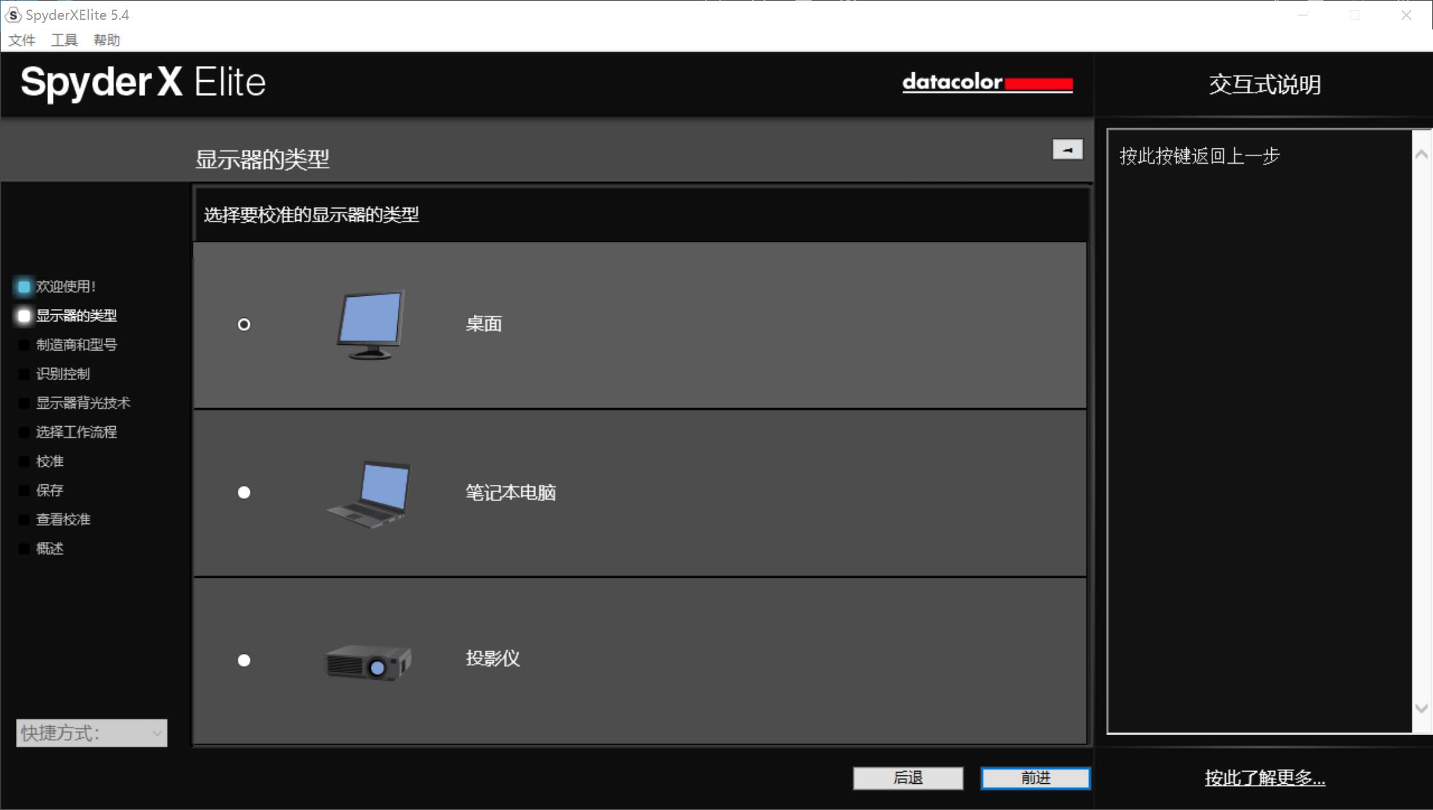
Task: Select the 笔记本电脑 laptop radio button
Action: tap(244, 492)
